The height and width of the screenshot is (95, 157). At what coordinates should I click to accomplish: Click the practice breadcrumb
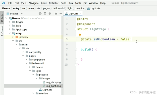80,8
